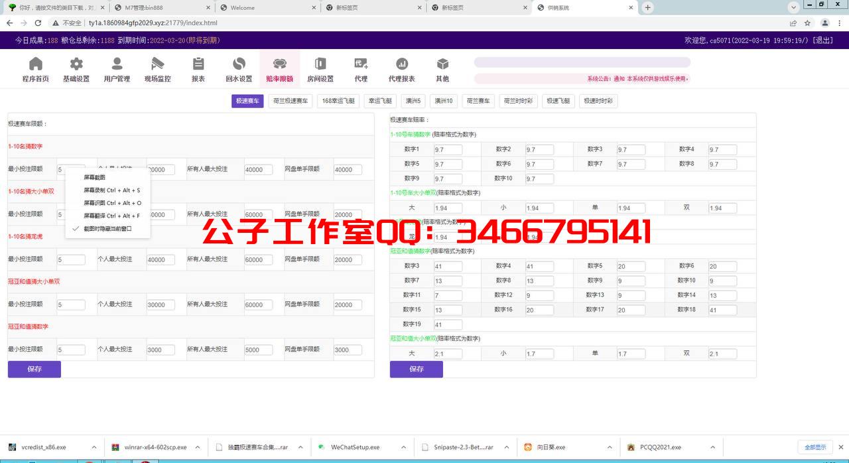849x463 pixels.
Task: Select the 幸运飞艇 game tab
Action: tap(380, 101)
